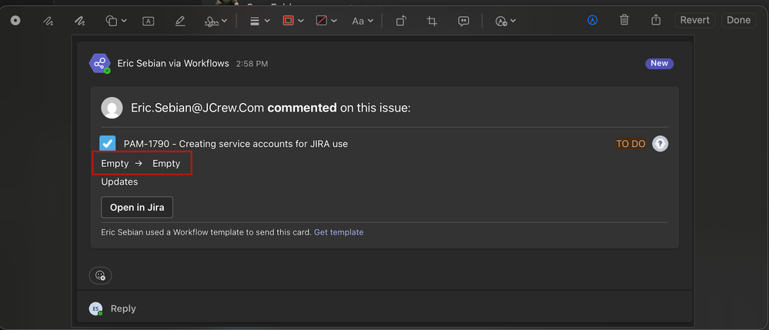Select the Sketch tool
The width and height of the screenshot is (769, 330).
[48, 21]
